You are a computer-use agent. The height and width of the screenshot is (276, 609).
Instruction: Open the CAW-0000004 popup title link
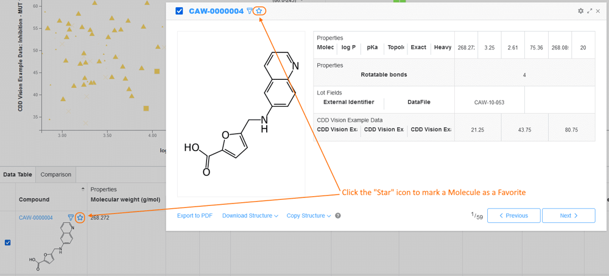(x=216, y=12)
